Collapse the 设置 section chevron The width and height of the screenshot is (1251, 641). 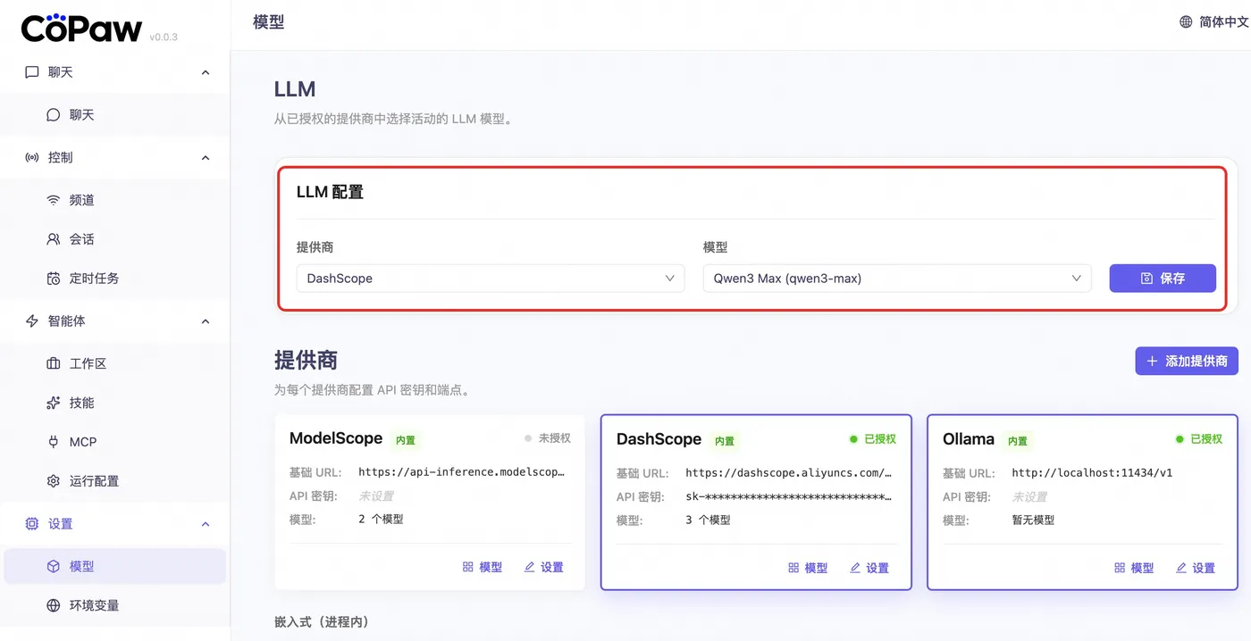coord(206,524)
